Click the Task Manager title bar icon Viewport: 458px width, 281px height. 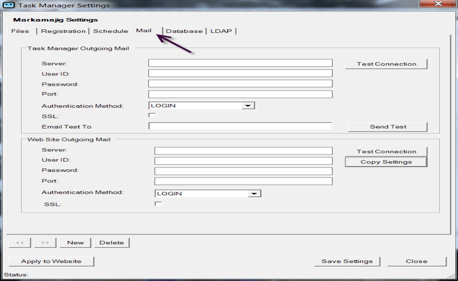(9, 5)
